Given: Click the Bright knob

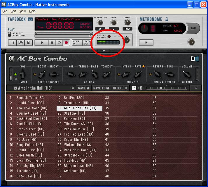Looking at the screenshot, I should 54,74.
